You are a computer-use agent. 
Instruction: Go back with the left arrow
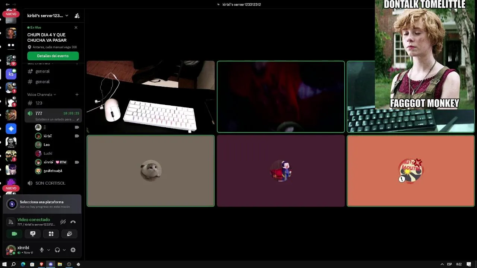click(x=7, y=4)
